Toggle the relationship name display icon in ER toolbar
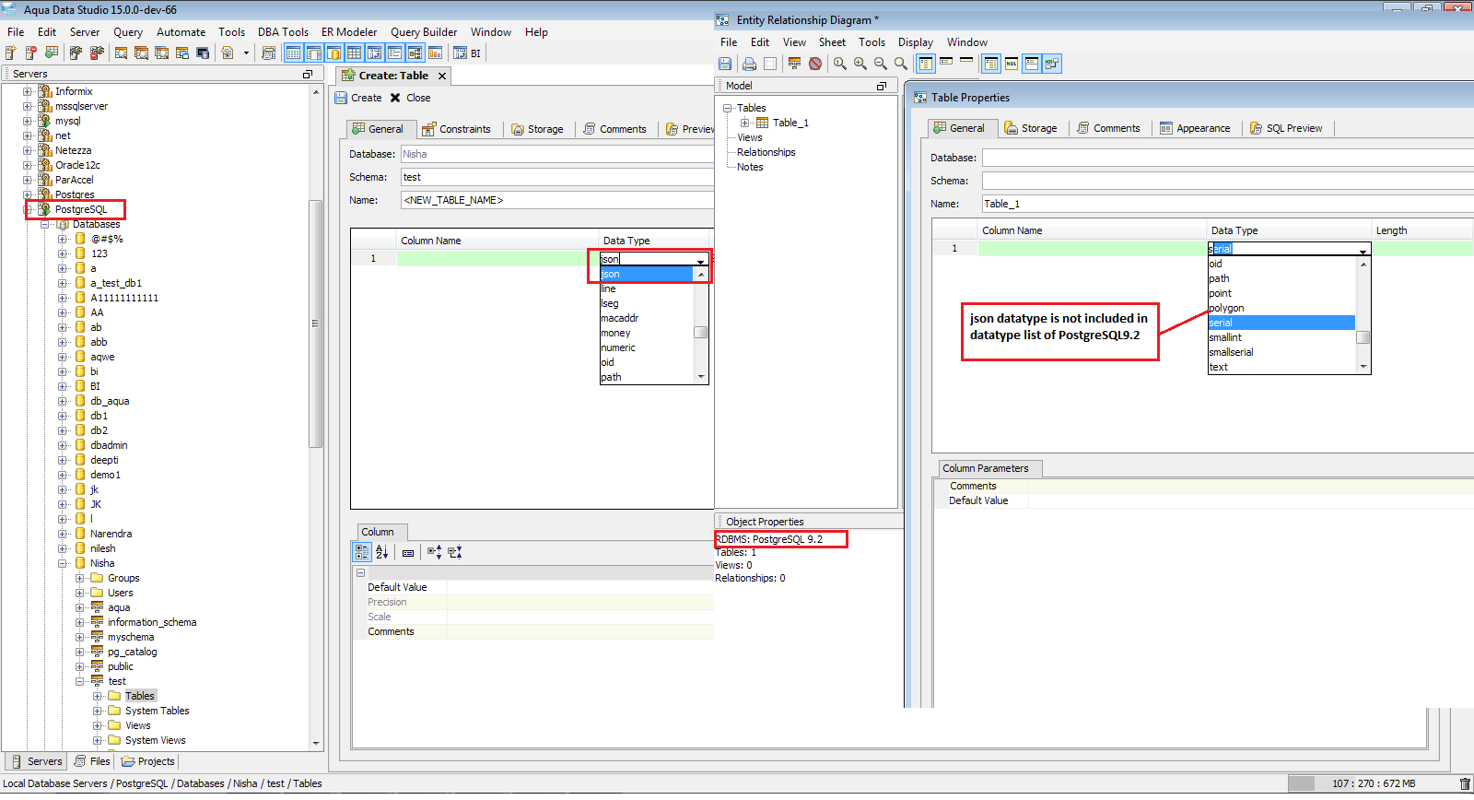This screenshot has height=800, width=1474. [1052, 64]
